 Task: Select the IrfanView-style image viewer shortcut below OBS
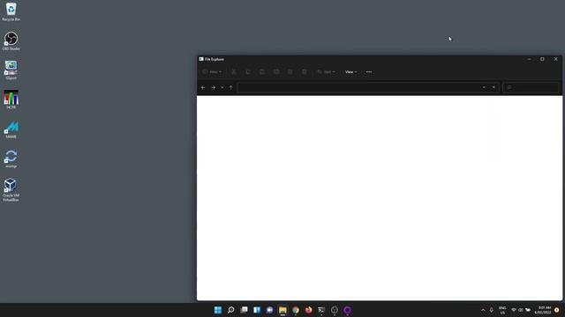[11, 70]
